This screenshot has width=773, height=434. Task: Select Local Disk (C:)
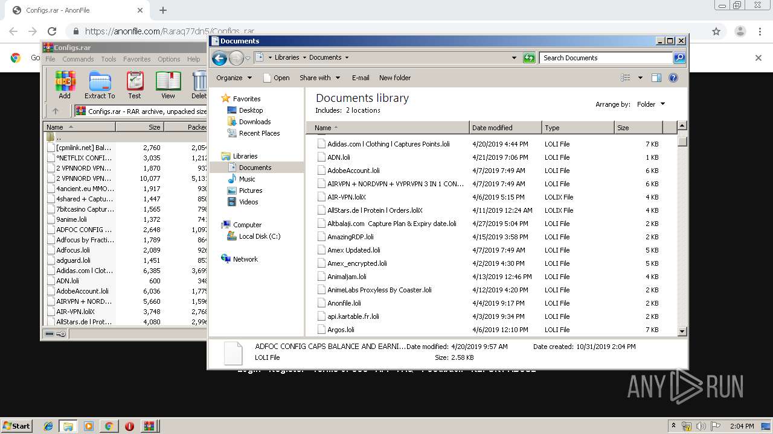click(x=260, y=236)
